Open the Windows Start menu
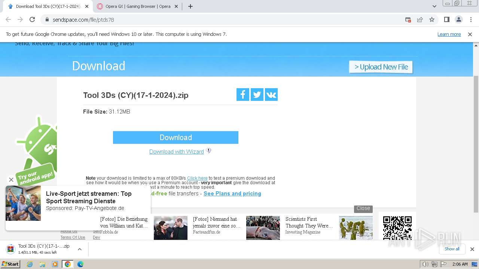479x269 pixels. 10,264
